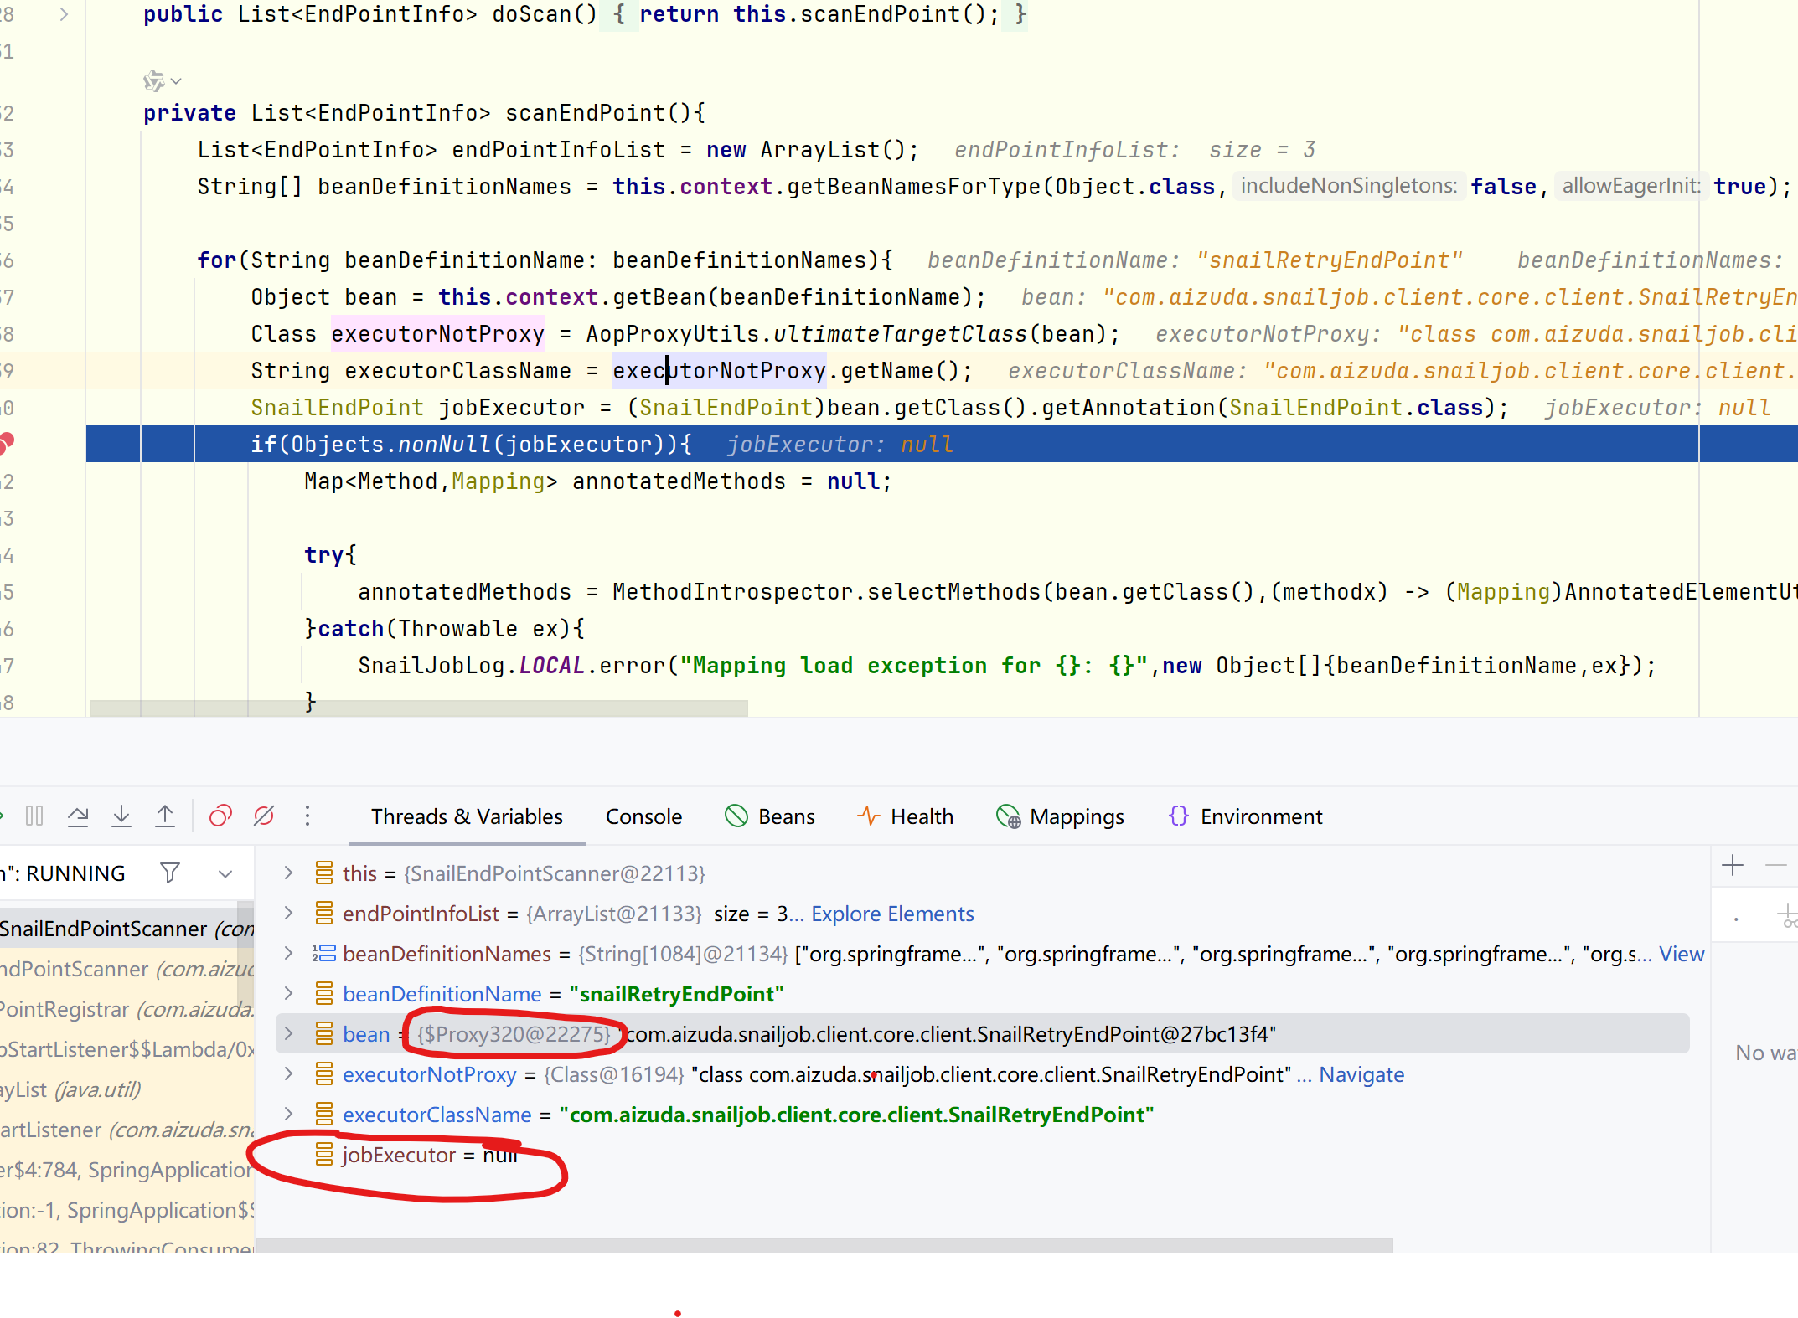
Task: Click the "snailRetryEndPoint" variable value
Action: 676,994
